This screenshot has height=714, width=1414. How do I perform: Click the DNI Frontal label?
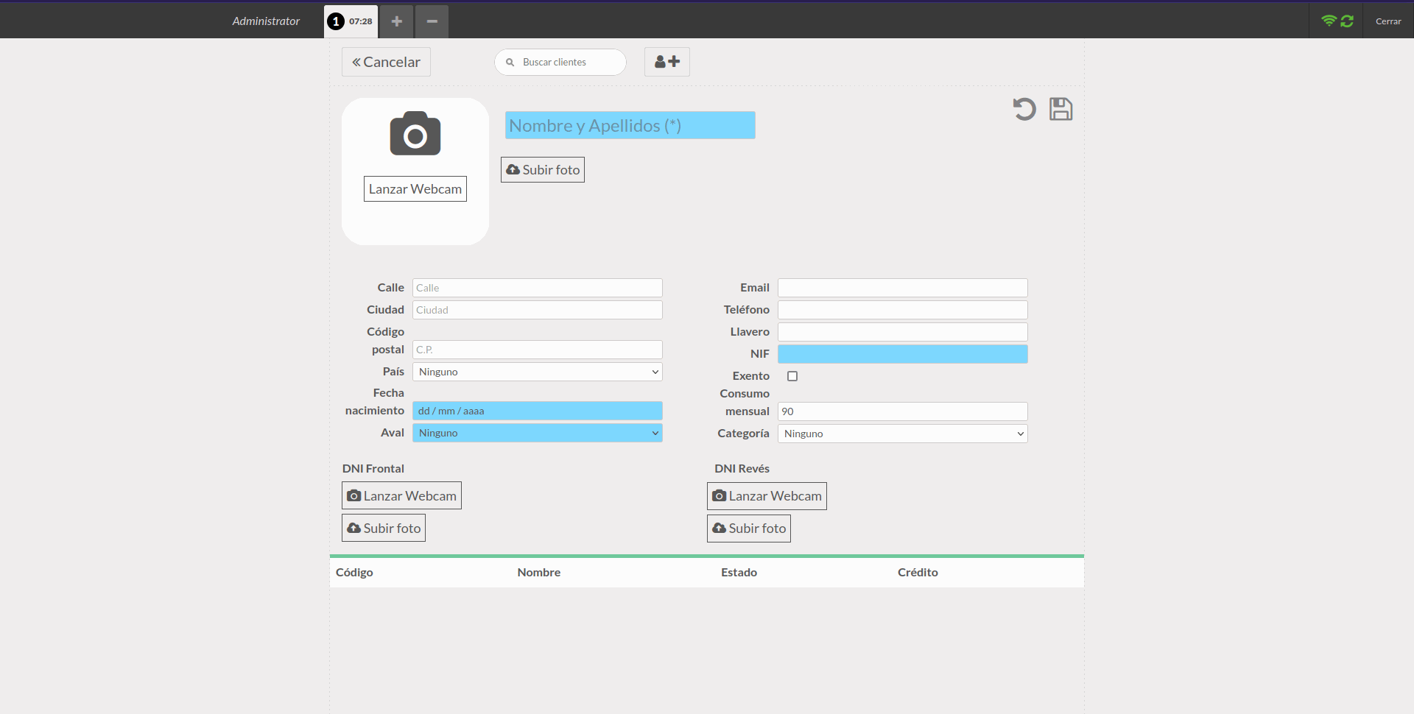click(373, 469)
